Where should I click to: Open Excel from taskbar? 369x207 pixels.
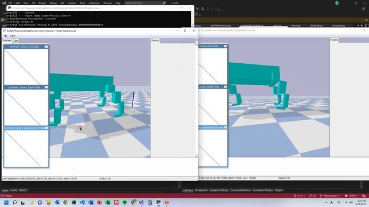coord(108,202)
